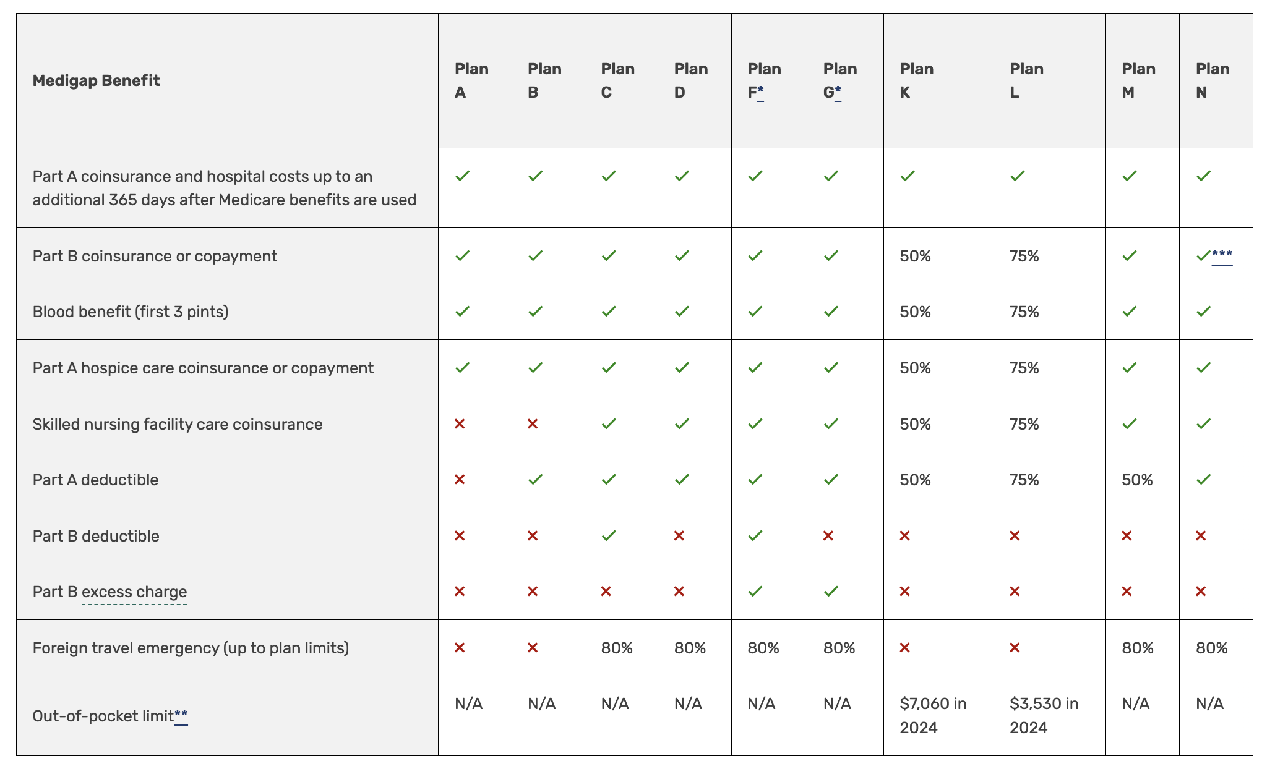Image resolution: width=1262 pixels, height=769 pixels.
Task: Click Plan G's green check for Part B excess charge
Action: tap(831, 592)
